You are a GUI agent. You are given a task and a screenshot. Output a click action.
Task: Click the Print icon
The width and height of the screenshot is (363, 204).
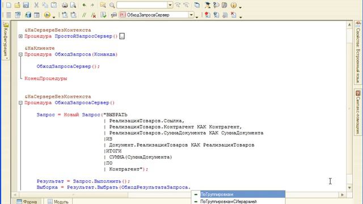(x=65, y=5)
